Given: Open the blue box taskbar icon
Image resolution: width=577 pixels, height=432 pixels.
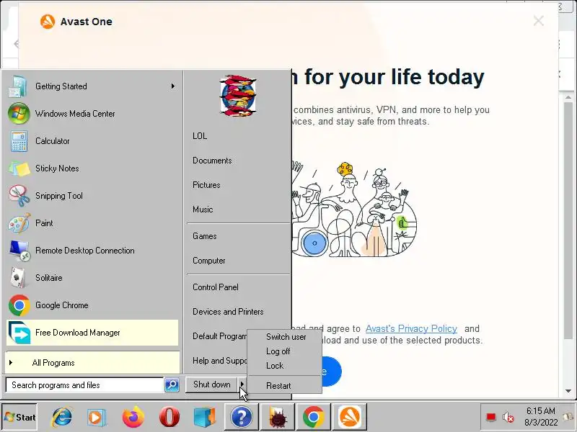Looking at the screenshot, I should 205,418.
